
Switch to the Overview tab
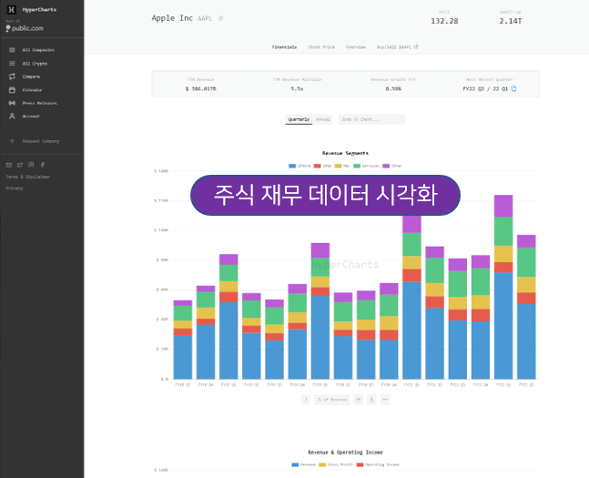tap(356, 47)
